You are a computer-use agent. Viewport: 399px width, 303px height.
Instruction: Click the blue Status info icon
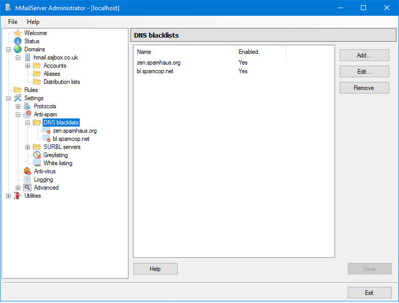click(x=18, y=41)
